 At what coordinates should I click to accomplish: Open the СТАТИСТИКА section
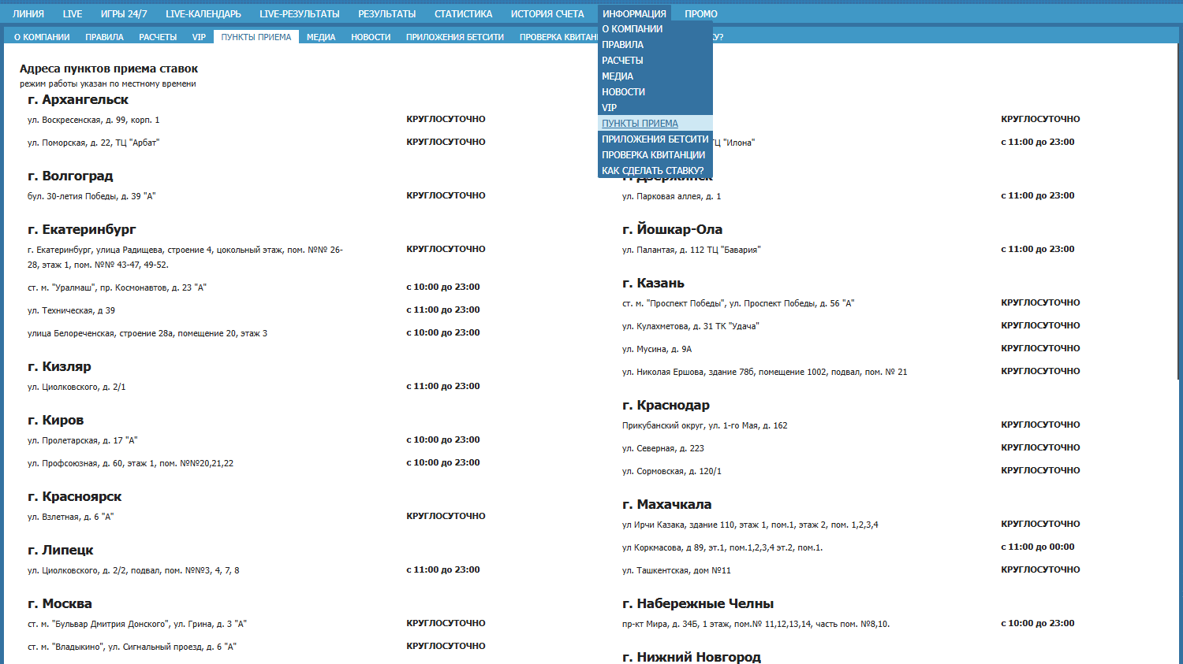463,14
